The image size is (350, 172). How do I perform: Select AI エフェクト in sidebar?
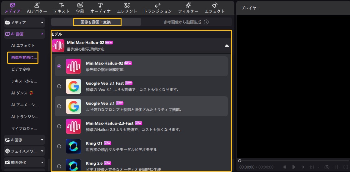[x=23, y=46]
